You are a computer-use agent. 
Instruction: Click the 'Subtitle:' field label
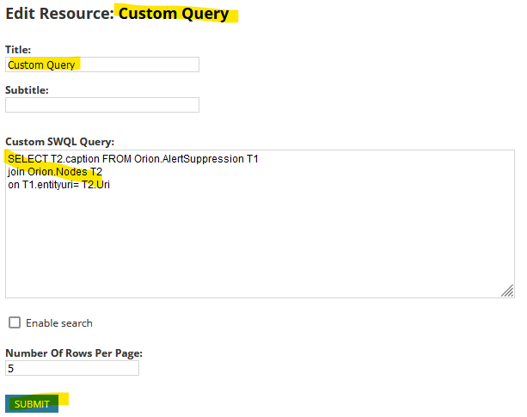point(27,90)
